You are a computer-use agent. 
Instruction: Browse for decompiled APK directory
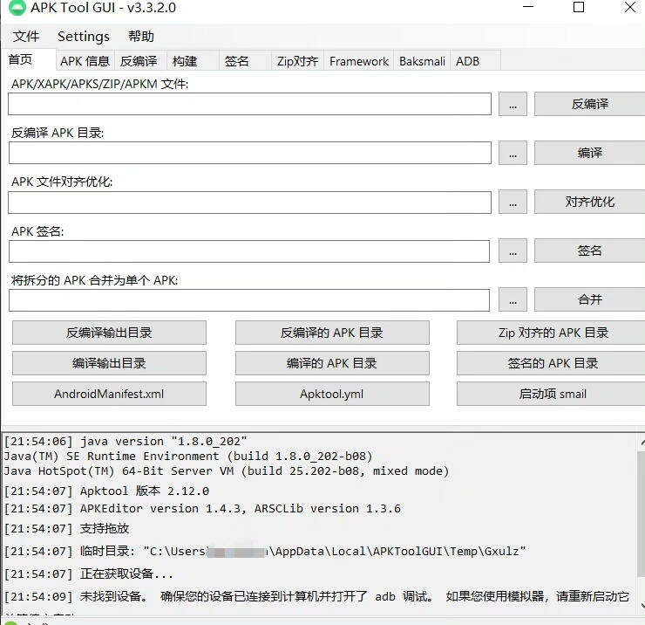click(x=513, y=153)
